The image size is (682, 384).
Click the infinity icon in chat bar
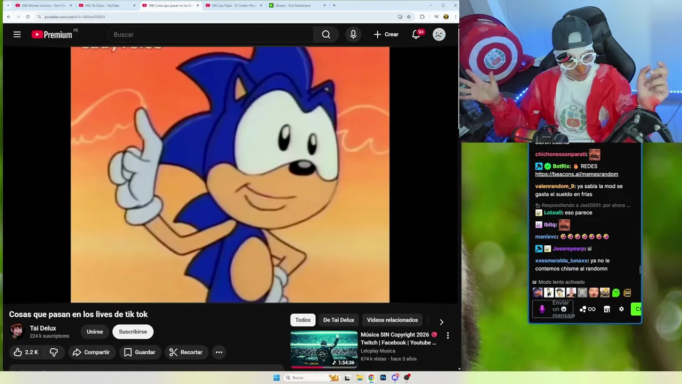(x=591, y=309)
